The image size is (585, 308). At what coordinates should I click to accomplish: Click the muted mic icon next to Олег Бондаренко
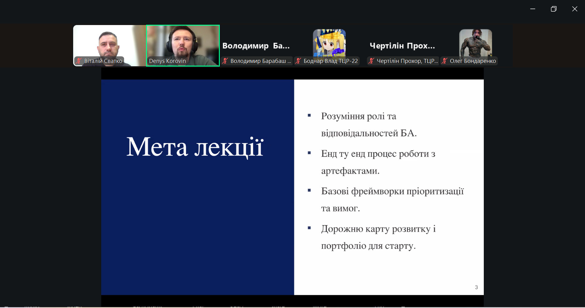pyautogui.click(x=445, y=61)
